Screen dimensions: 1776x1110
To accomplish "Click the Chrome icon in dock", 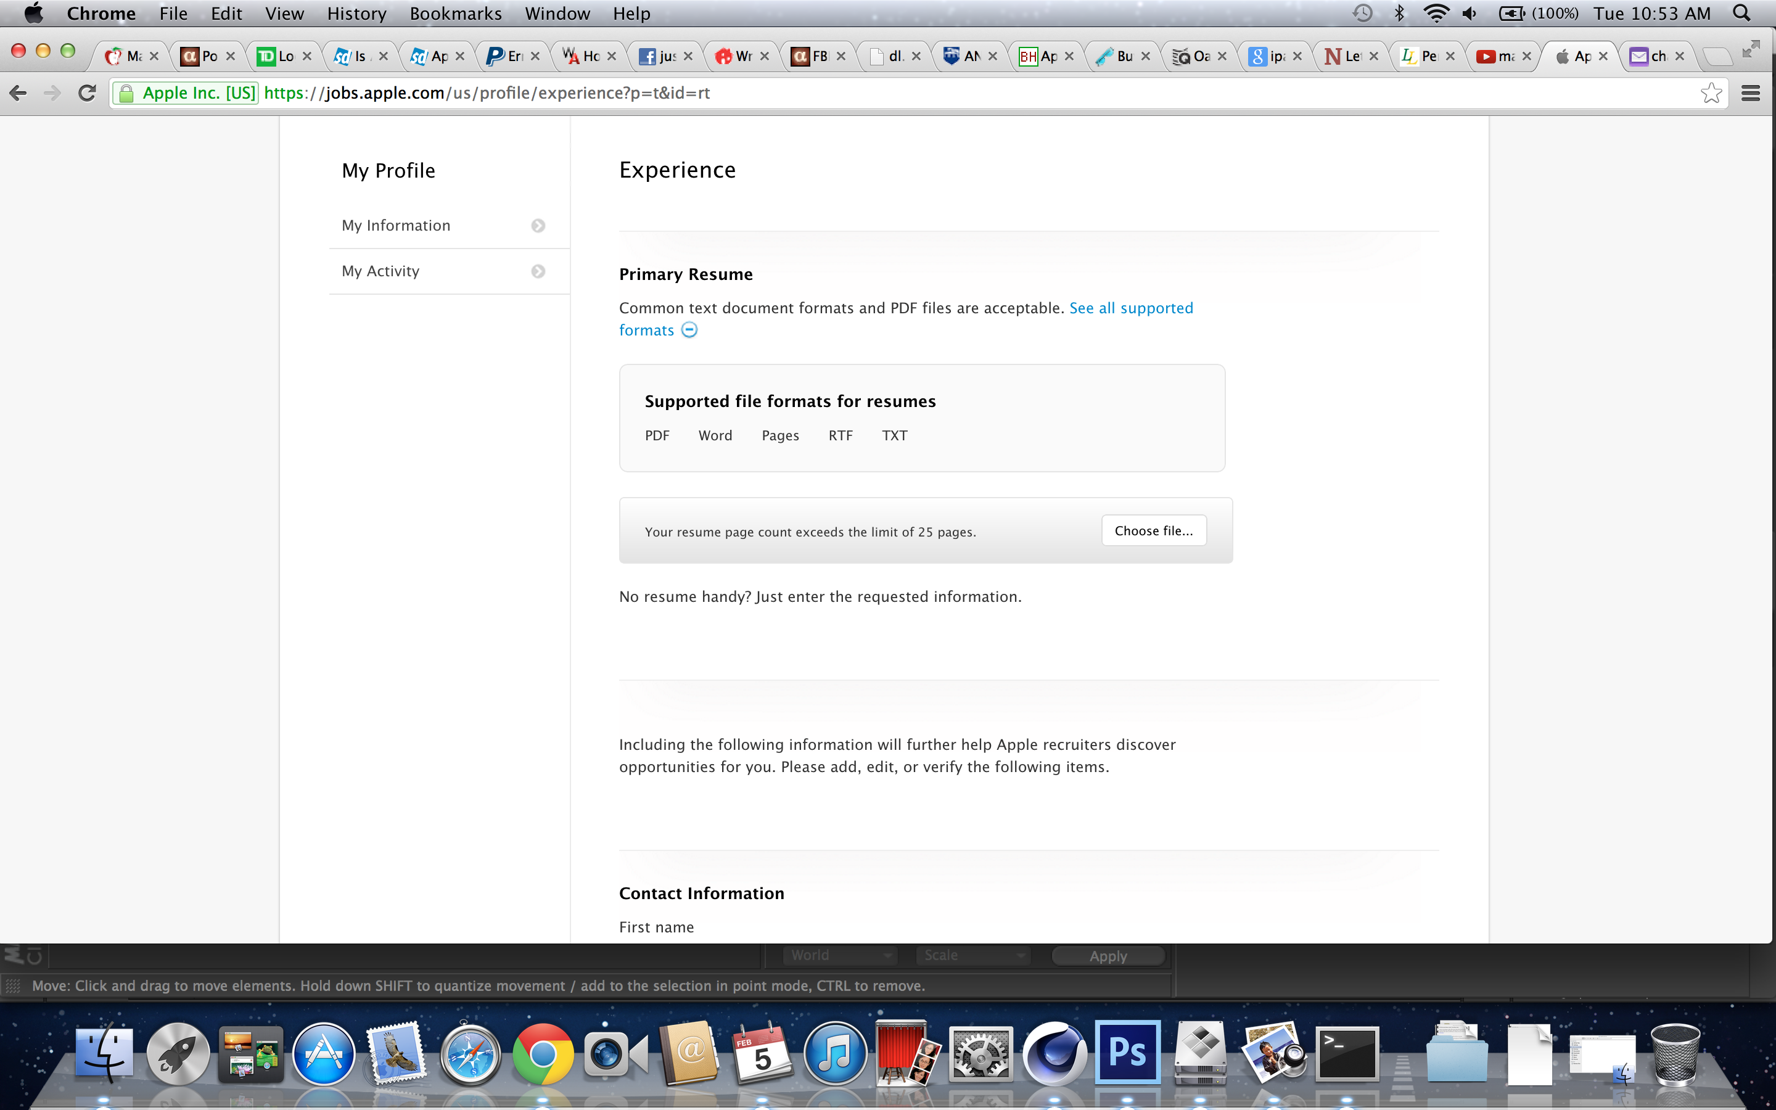I will [x=543, y=1053].
